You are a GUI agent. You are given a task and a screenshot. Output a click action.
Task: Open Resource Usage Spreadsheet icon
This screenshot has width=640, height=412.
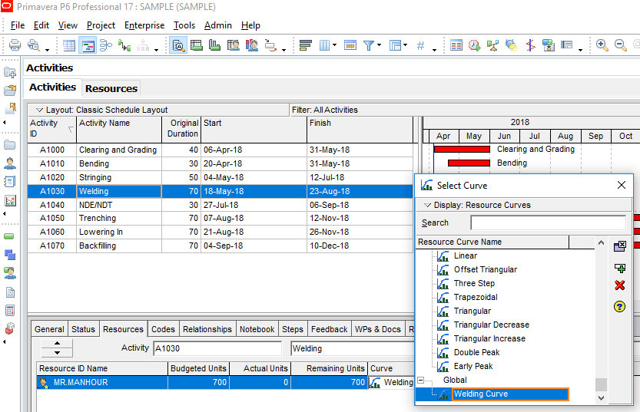coord(233,45)
